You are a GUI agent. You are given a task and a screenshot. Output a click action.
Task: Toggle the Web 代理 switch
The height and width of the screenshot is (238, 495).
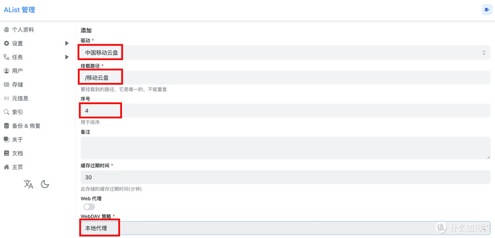click(89, 207)
